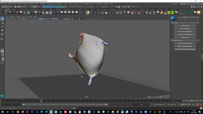Click the green Nhair shelf icon
The image size is (203, 114).
(x=169, y=13)
